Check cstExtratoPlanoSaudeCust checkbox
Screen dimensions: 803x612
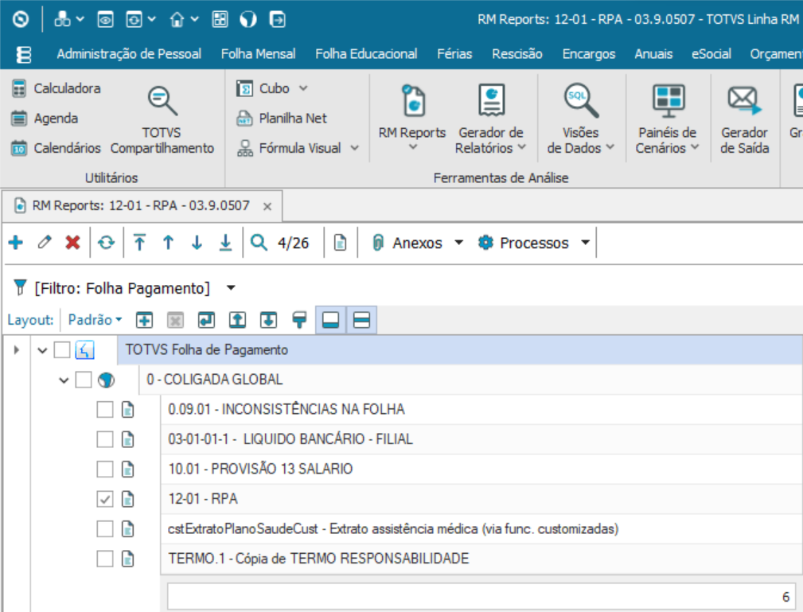[105, 528]
